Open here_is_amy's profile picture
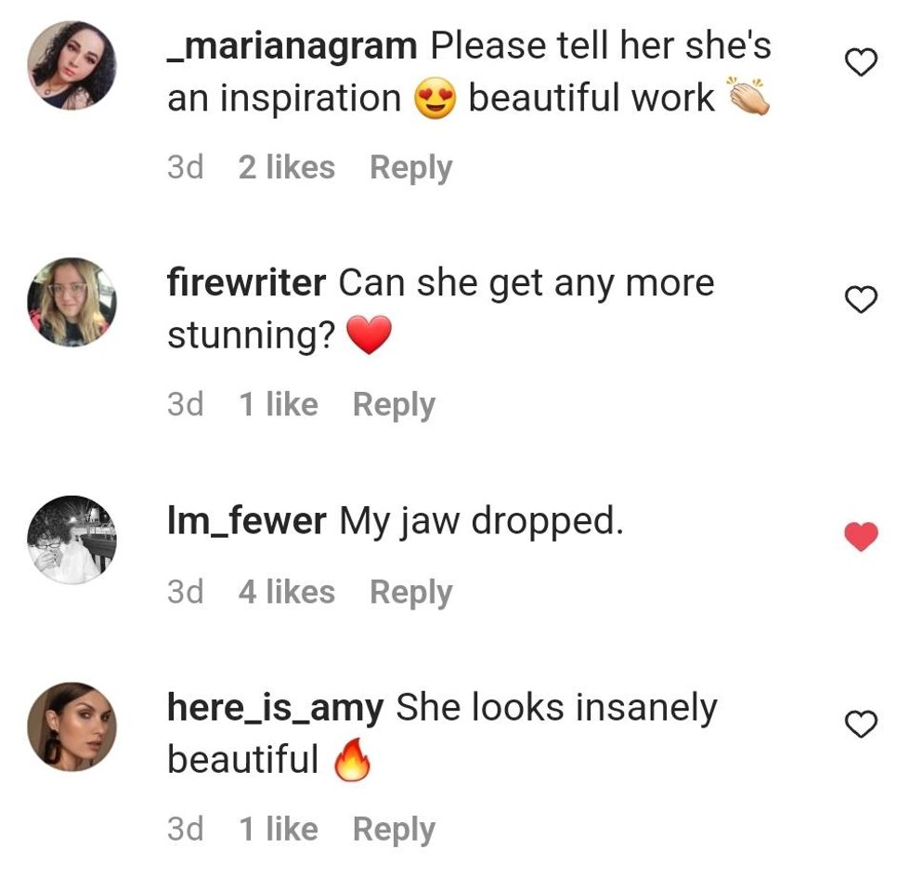The image size is (910, 876). [x=72, y=726]
